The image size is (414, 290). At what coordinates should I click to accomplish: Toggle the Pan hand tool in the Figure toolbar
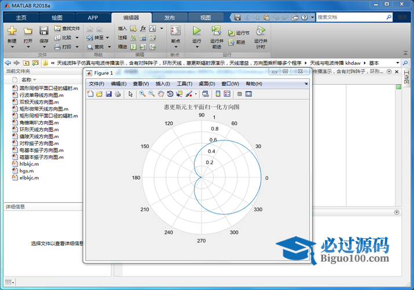point(160,94)
